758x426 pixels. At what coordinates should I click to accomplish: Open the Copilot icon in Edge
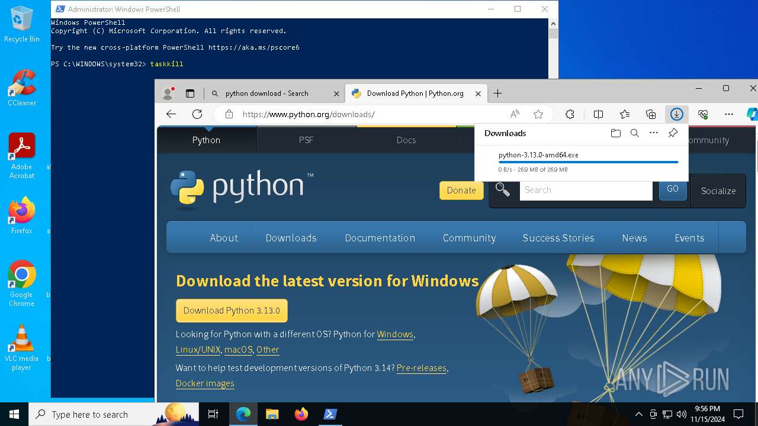[752, 114]
